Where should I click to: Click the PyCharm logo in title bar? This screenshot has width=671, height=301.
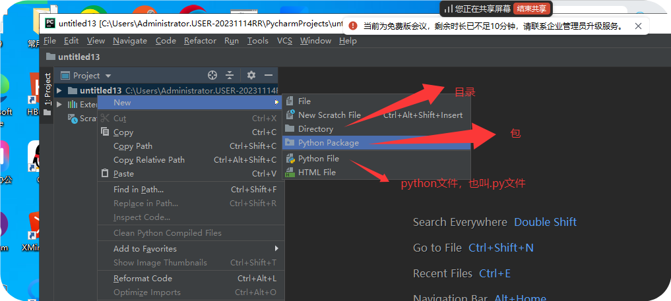(x=49, y=23)
